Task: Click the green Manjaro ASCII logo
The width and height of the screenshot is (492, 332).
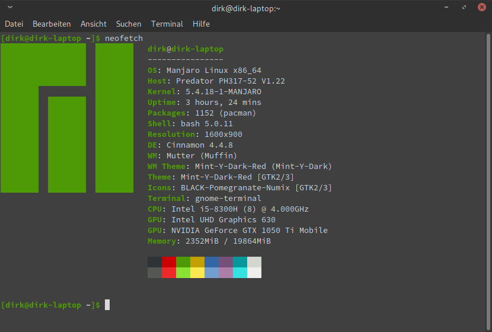Action: tap(67, 118)
